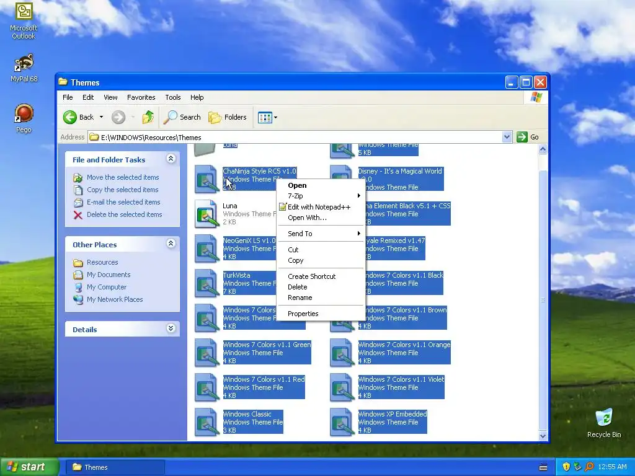Choose Open in the context menu
635x476 pixels.
click(321, 185)
